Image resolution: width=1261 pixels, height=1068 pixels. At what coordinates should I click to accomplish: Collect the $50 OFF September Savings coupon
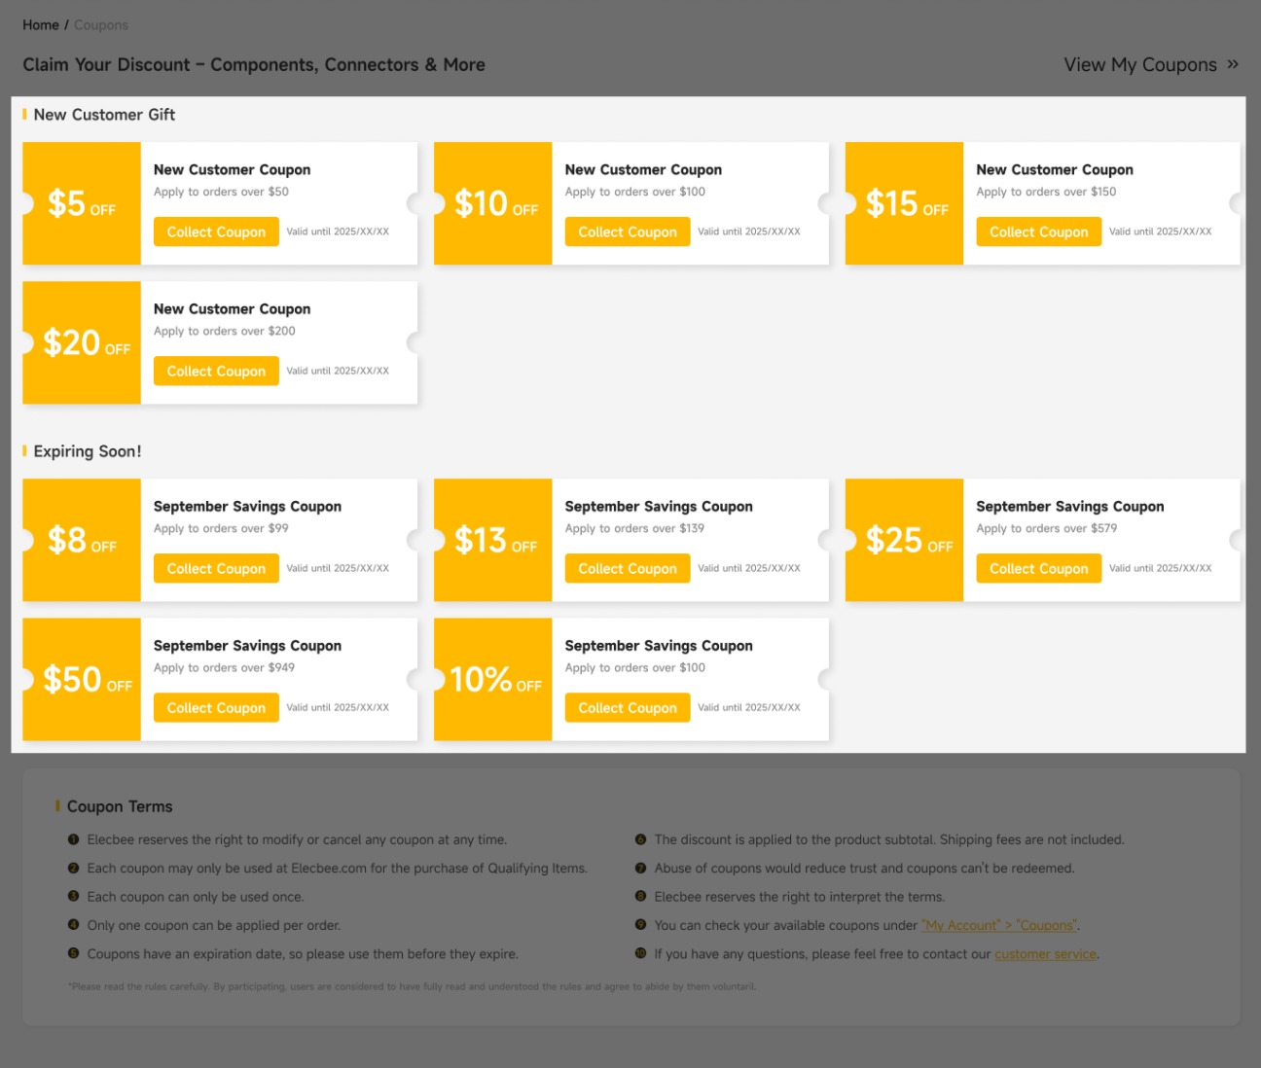point(216,707)
